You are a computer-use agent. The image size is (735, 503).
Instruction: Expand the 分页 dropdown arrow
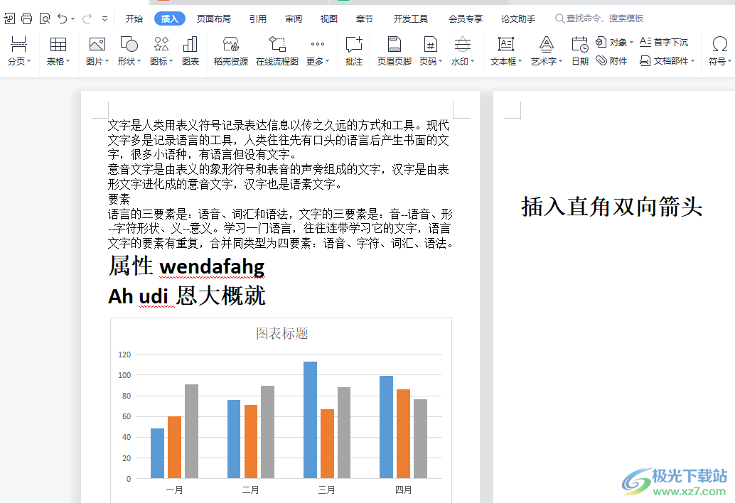coord(29,61)
